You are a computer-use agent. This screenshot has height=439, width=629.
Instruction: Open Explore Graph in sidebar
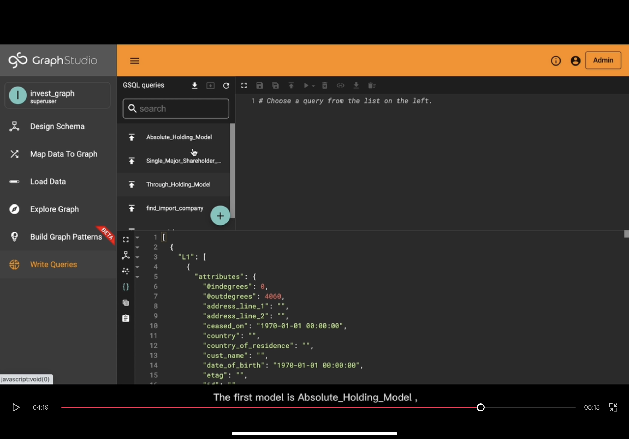(x=54, y=209)
